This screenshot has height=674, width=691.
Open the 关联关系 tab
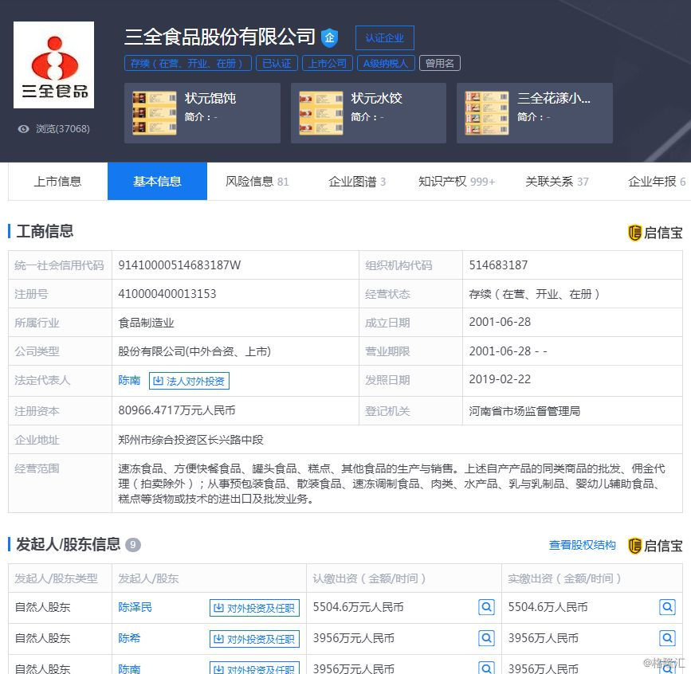pos(556,182)
